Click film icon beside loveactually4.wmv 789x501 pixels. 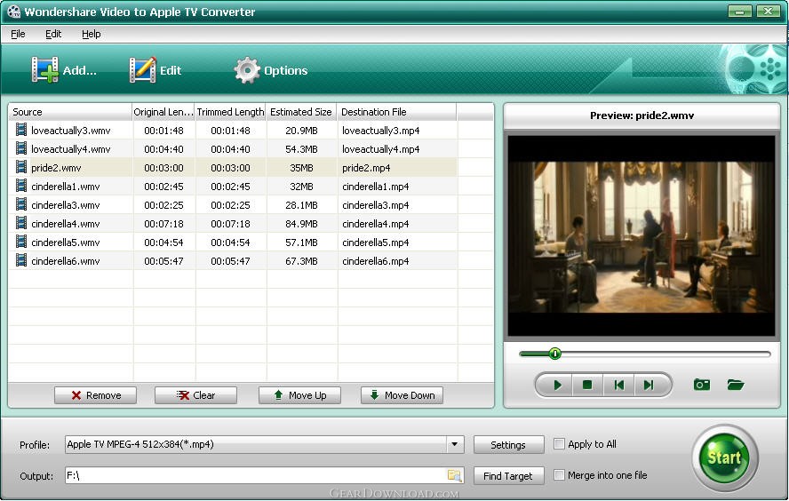(21, 148)
